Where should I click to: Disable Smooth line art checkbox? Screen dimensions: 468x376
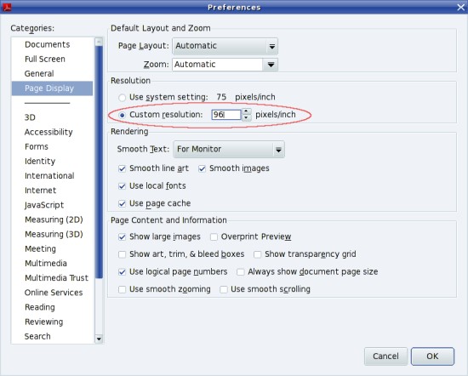point(122,169)
